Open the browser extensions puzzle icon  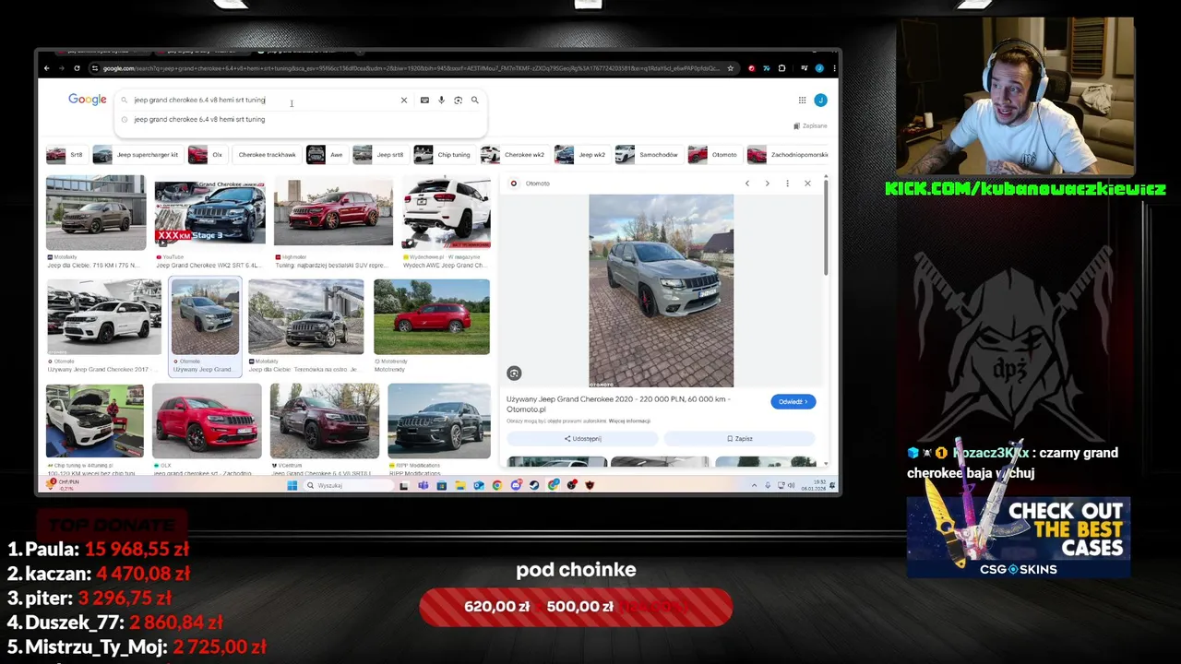pyautogui.click(x=781, y=68)
